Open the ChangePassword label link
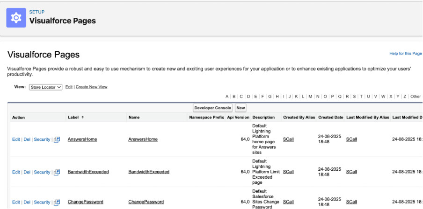423x209 pixels. (x=85, y=202)
